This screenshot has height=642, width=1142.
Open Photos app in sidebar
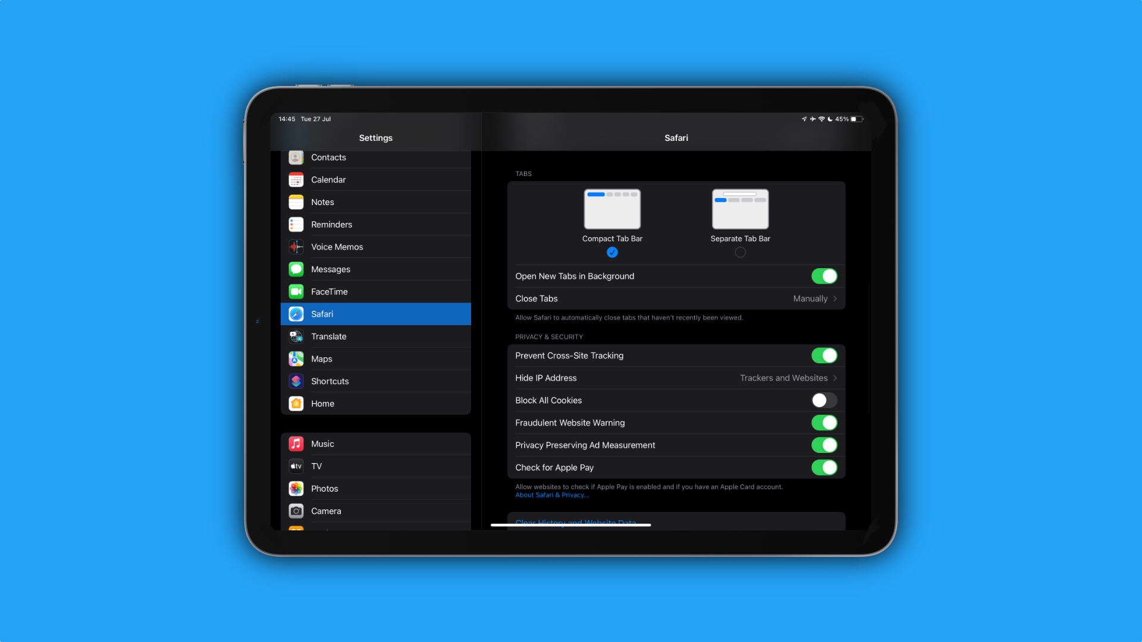tap(324, 489)
